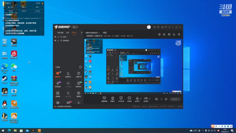This screenshot has width=236, height=133.
Task: Select the 英雄联盟 source row
Action: pos(68,40)
